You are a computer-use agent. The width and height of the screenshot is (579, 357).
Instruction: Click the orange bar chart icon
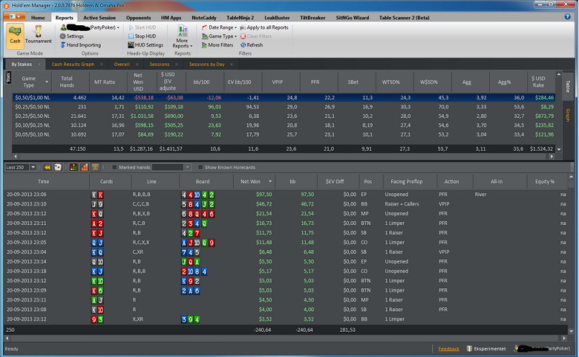point(85,167)
